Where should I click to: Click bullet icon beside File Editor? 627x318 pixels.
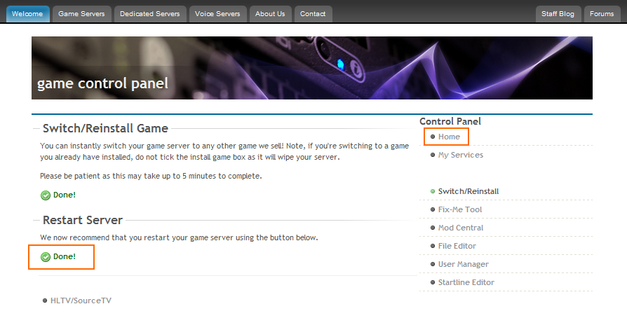click(433, 246)
